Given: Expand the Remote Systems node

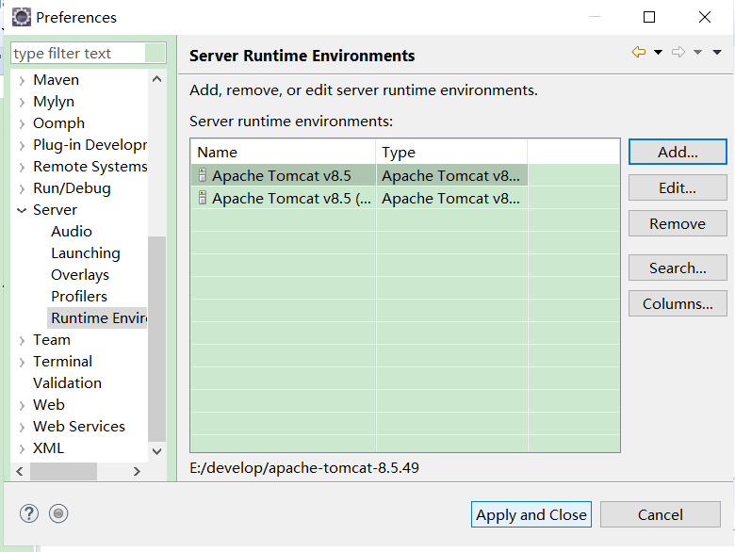Looking at the screenshot, I should click(x=22, y=167).
